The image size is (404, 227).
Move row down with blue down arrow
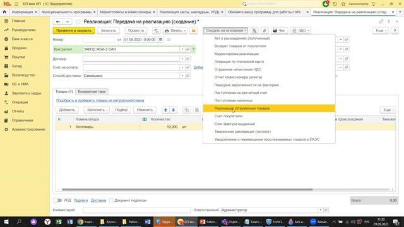pyautogui.click(x=174, y=110)
